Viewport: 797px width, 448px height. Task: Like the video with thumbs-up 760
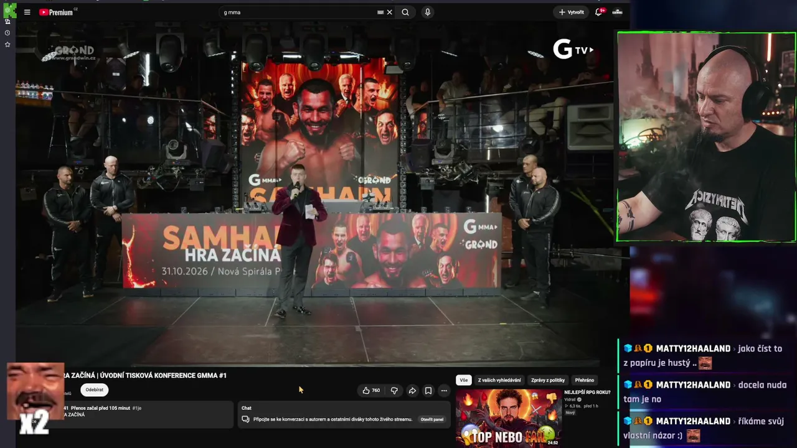click(x=371, y=390)
